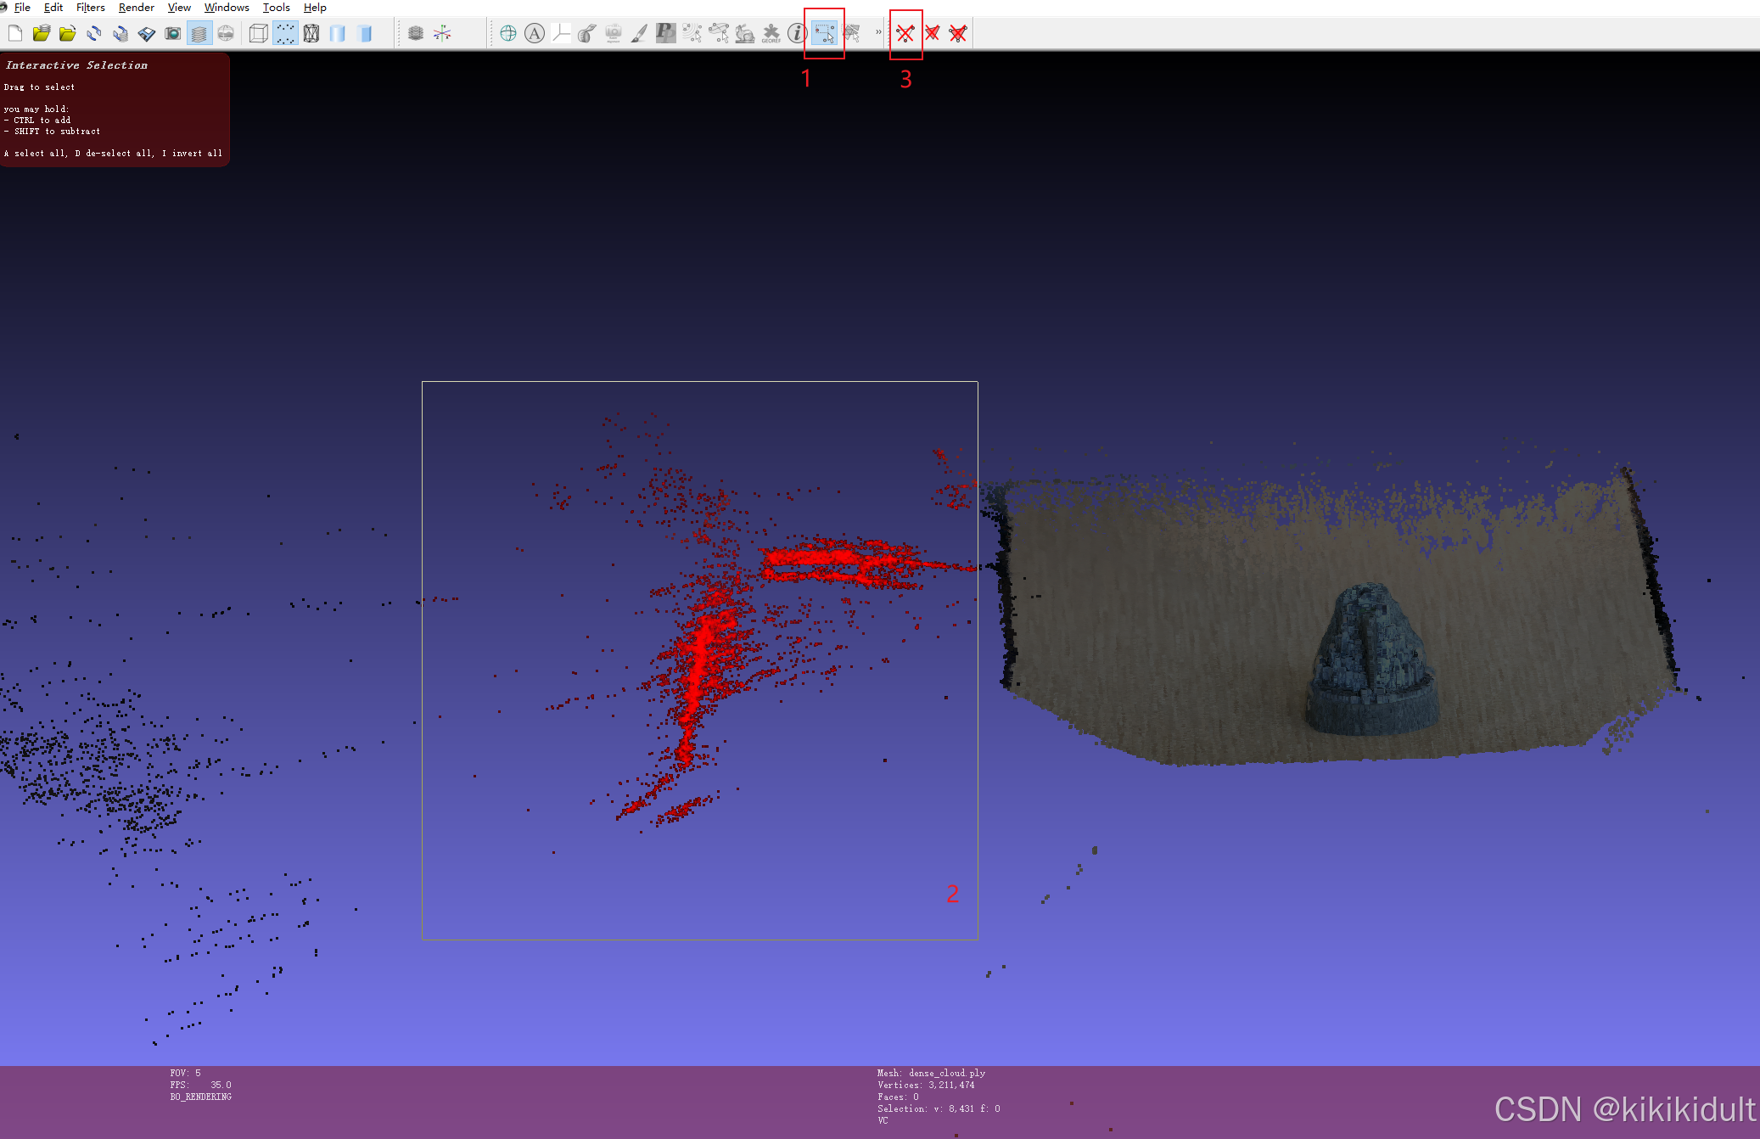The image size is (1760, 1139).
Task: Expand hidden toolbar items chevron
Action: pos(878,33)
